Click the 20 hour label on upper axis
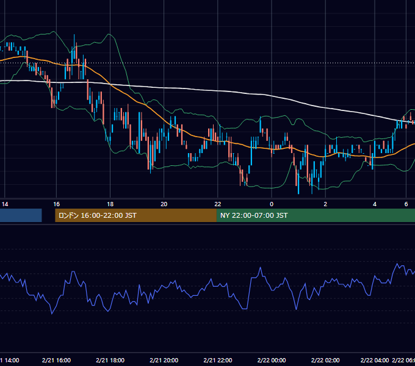415x366 pixels. [x=164, y=204]
